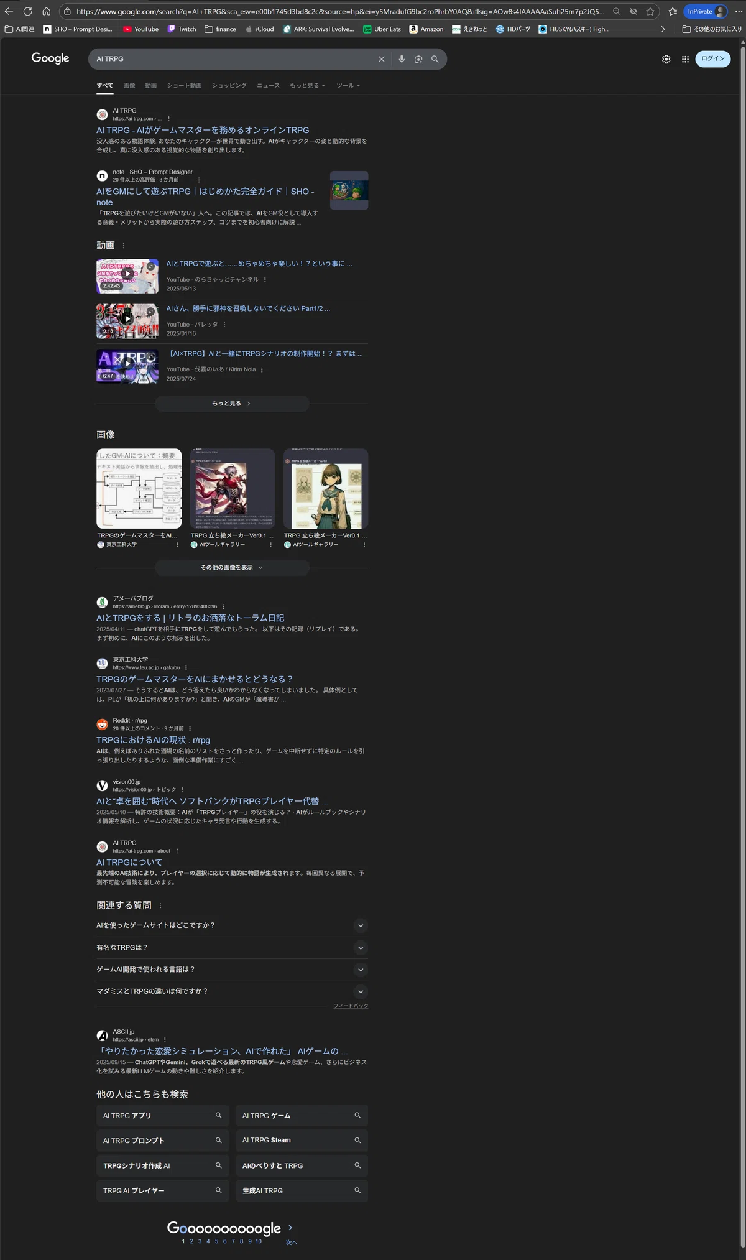This screenshot has width=746, height=1260.
Task: Open the zoom indicator icon in the address bar
Action: 616,11
